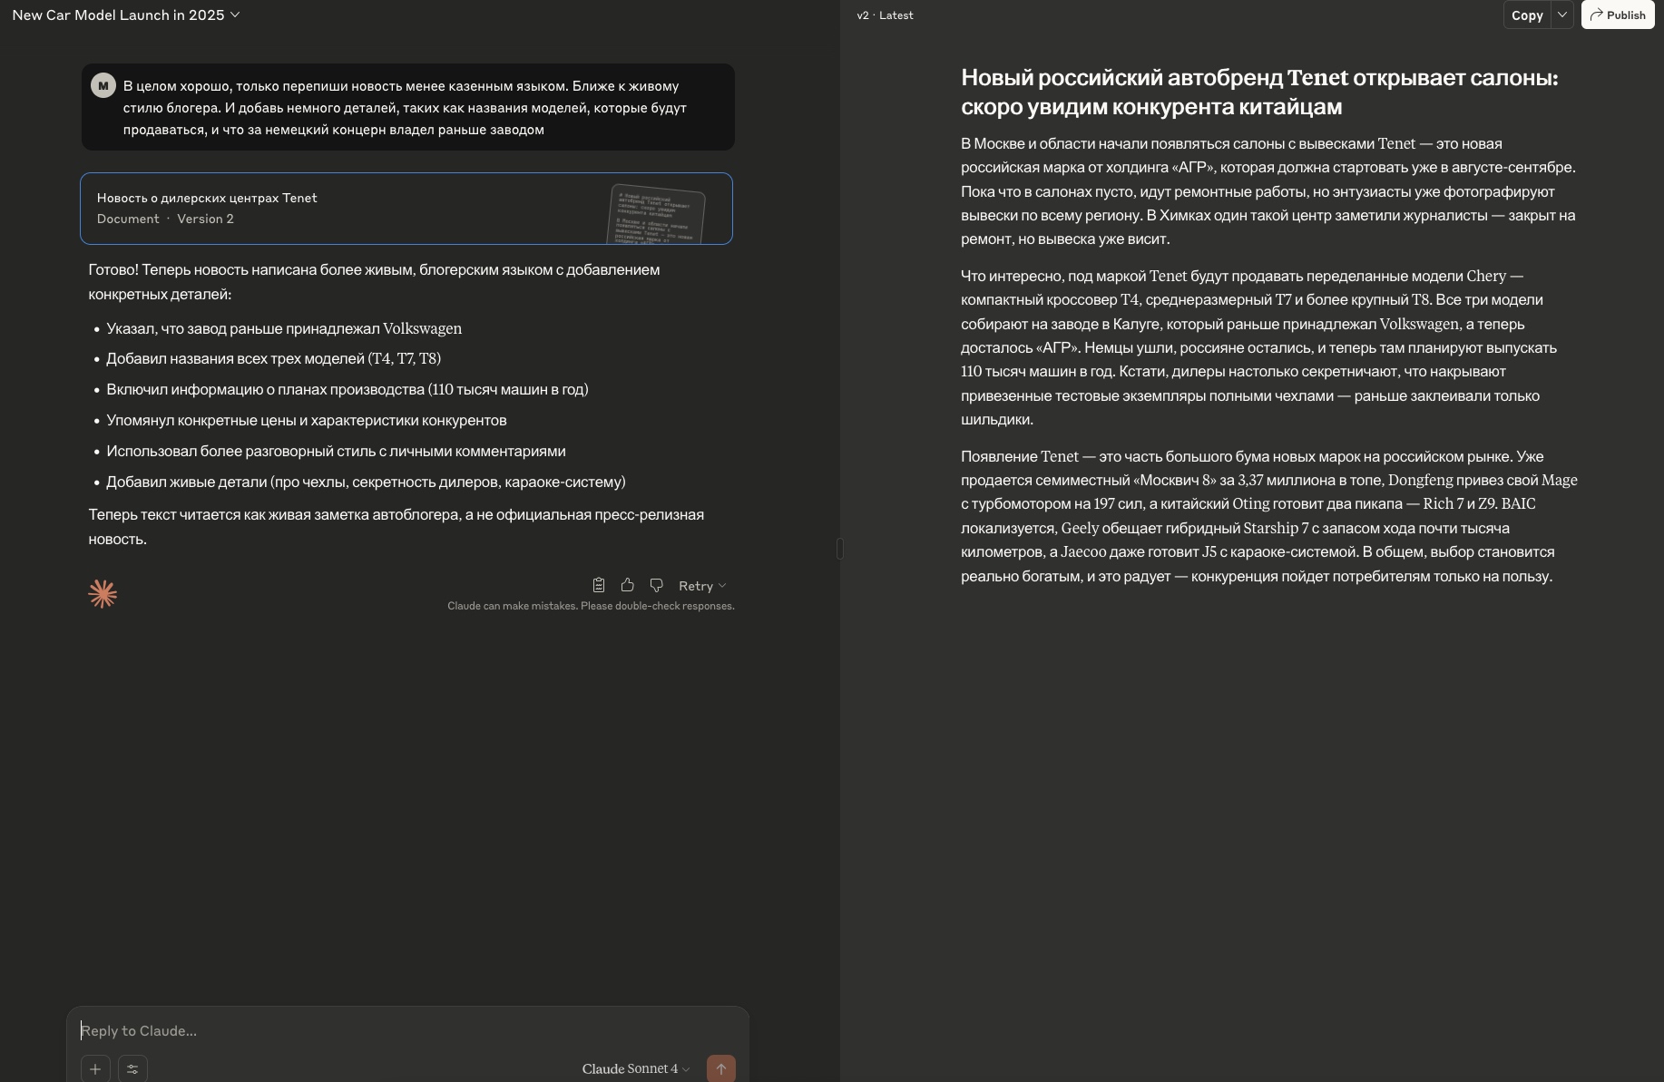Viewport: 1664px width, 1082px height.
Task: Click bullet about разговорный стиль
Action: pos(336,451)
